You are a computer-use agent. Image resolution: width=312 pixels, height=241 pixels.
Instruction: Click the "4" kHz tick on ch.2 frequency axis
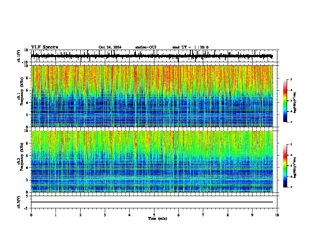point(27,168)
